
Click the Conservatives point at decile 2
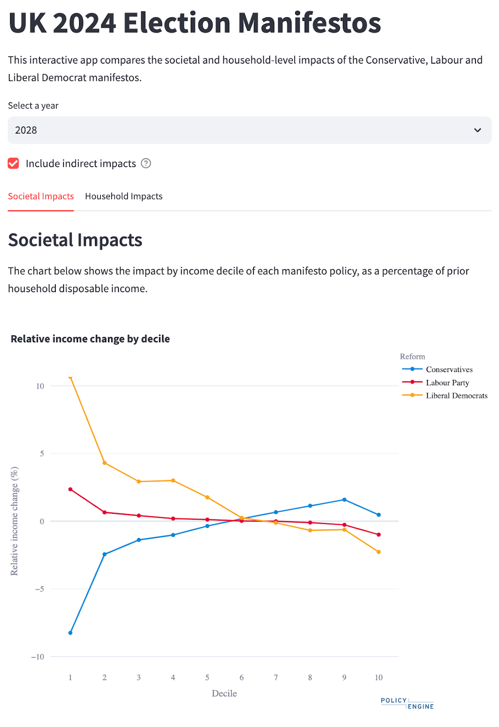(104, 554)
